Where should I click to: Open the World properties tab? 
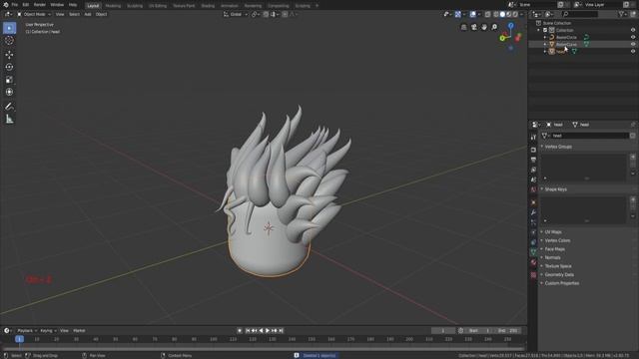[x=533, y=189]
